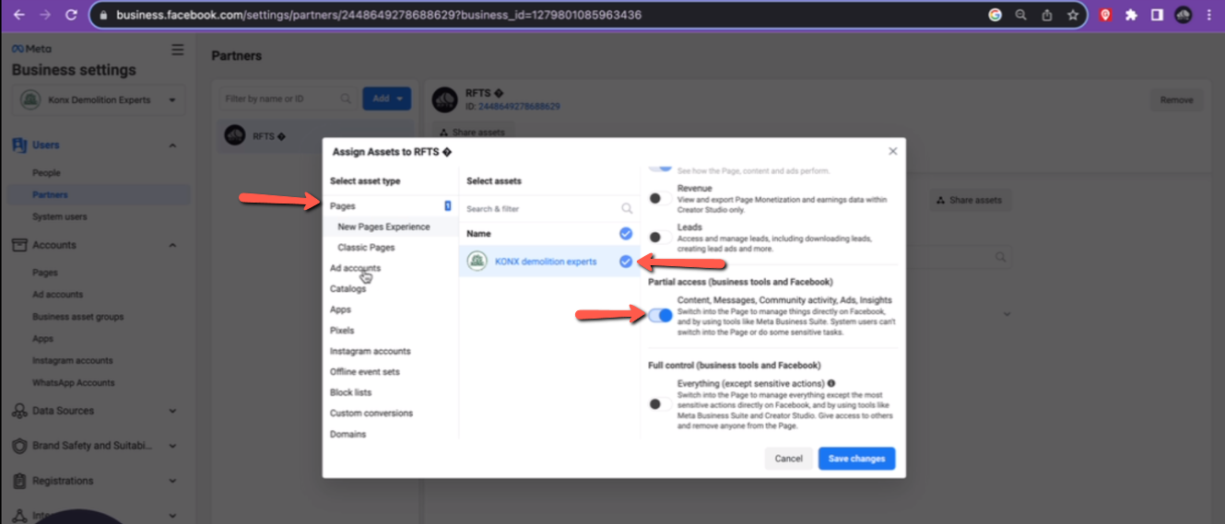Screen dimensions: 1225x524
Task: Click info icon next to Everything
Action: pos(831,383)
